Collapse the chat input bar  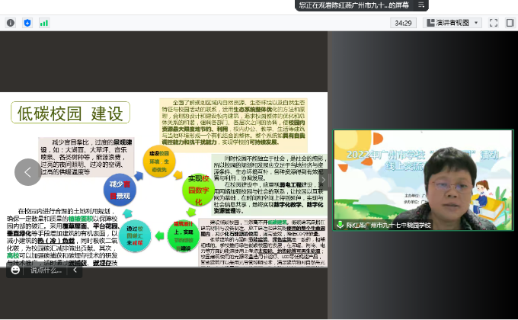click(x=74, y=270)
